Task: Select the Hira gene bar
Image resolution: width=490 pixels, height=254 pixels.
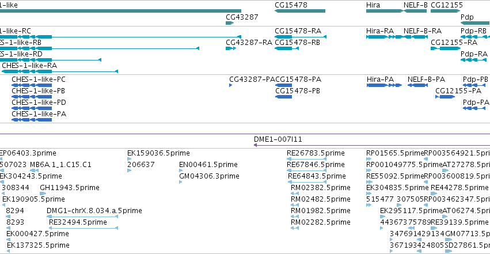Action: (x=385, y=11)
